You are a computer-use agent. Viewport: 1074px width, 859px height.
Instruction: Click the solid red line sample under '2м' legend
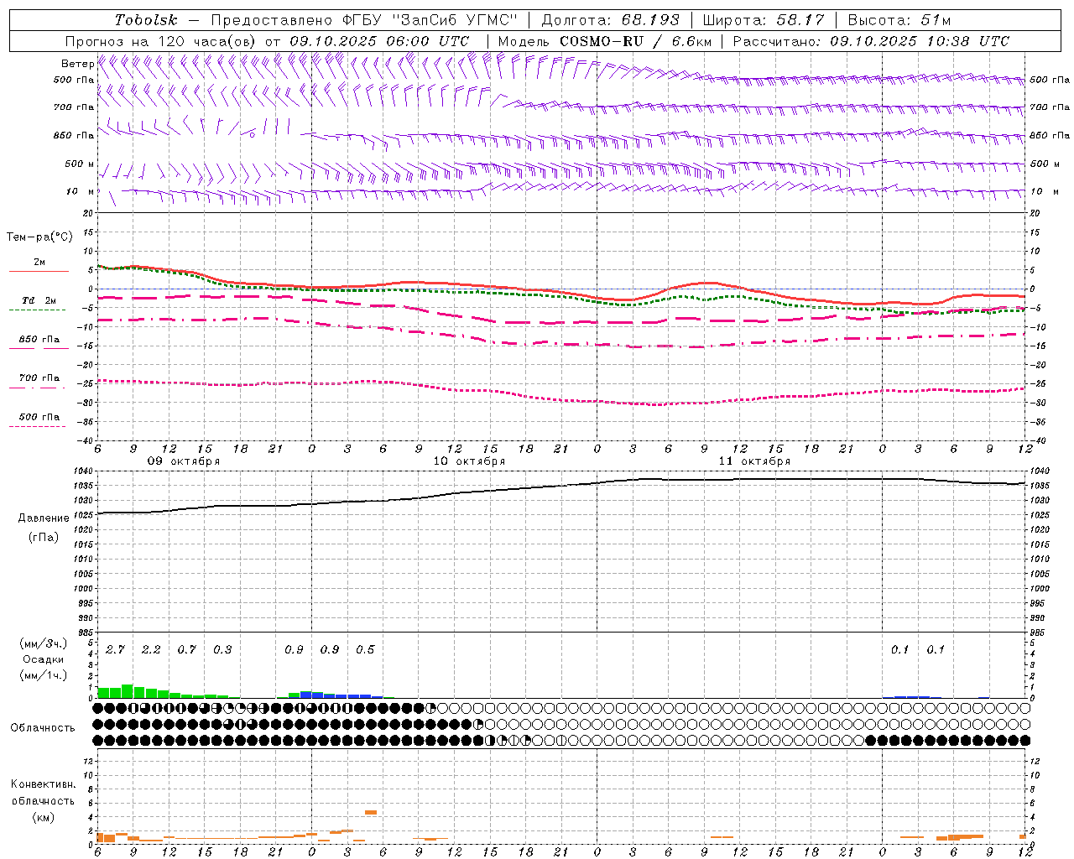39,271
